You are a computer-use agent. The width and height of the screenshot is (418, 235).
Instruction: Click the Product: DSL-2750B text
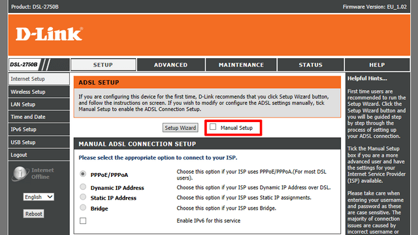coord(35,7)
